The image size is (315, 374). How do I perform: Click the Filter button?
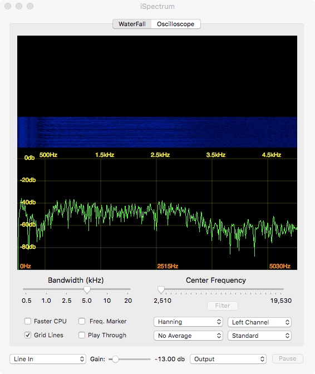(223, 306)
